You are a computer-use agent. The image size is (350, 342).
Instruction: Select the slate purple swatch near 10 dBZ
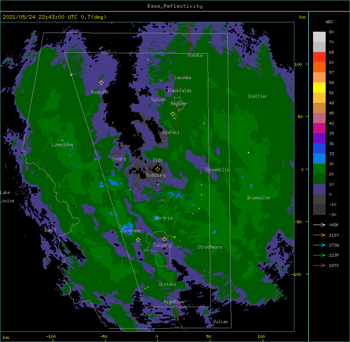coord(319,189)
